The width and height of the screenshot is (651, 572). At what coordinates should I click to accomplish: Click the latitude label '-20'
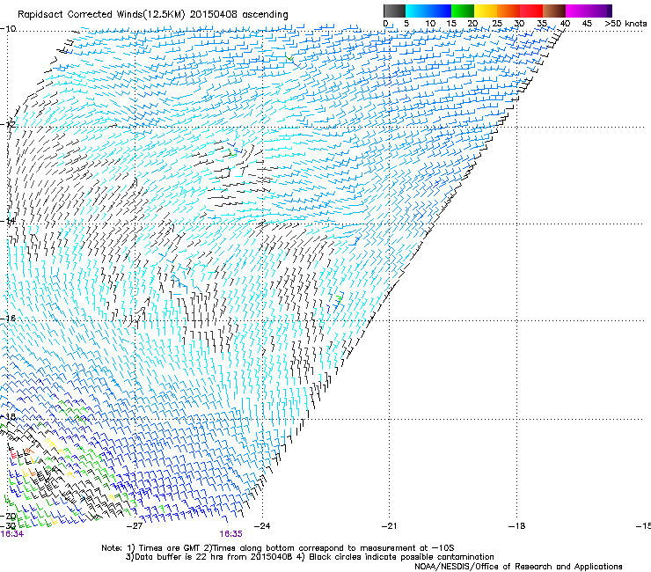tap(8, 516)
